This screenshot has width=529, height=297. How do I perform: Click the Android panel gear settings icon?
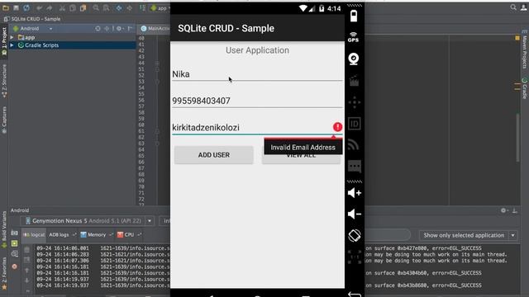[503, 210]
